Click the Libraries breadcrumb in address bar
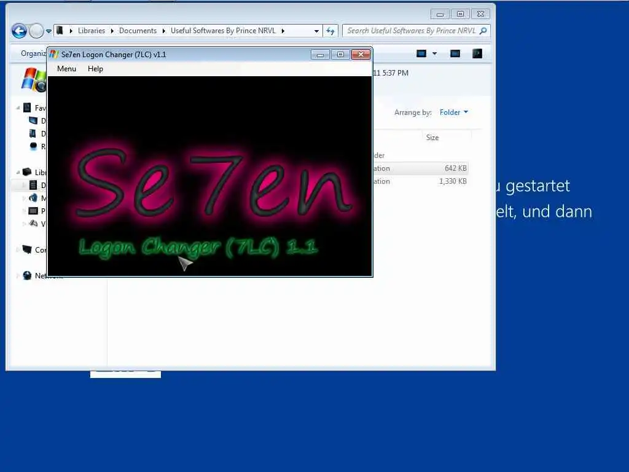629x472 pixels. coord(92,31)
